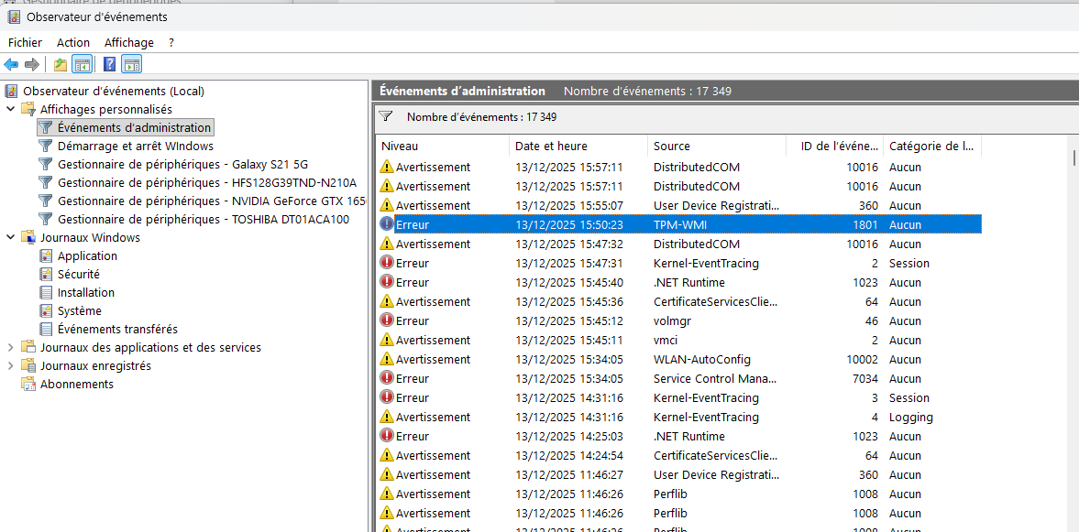The image size is (1079, 532).
Task: Expand the Journaux enregistrés node
Action: click(10, 365)
